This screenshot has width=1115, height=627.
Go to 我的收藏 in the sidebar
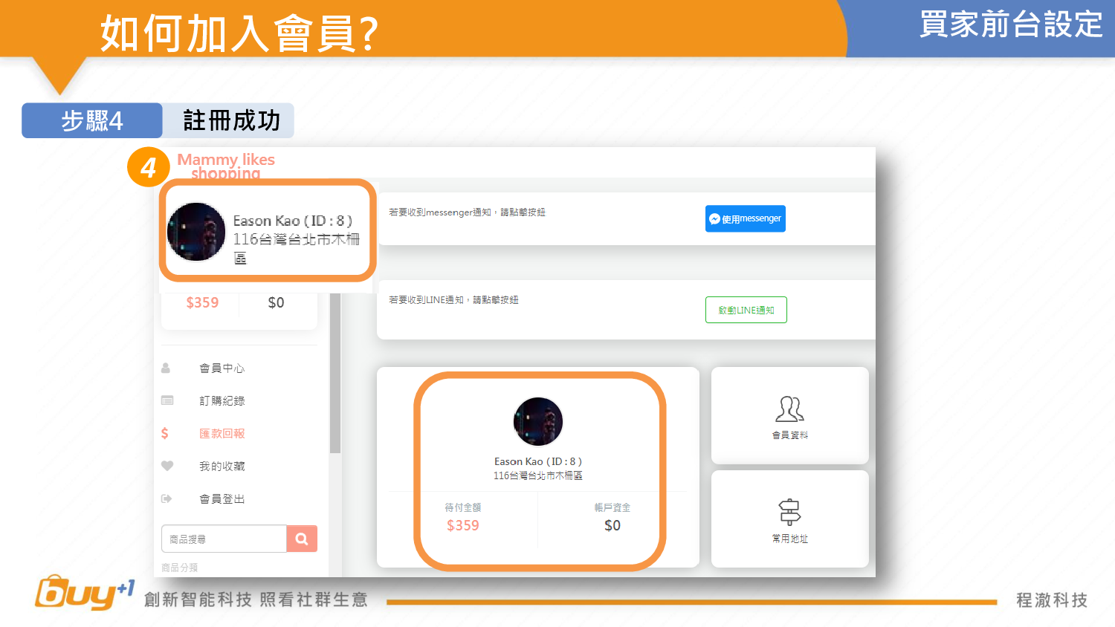point(222,467)
